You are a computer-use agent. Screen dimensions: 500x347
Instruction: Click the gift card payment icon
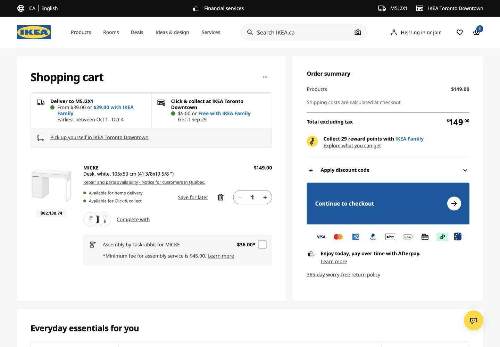click(x=425, y=237)
